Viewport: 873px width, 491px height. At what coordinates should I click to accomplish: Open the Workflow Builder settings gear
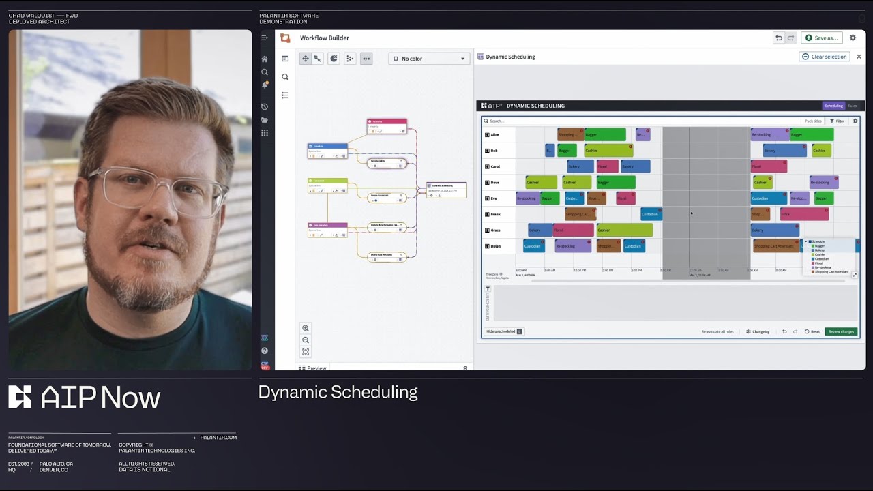pyautogui.click(x=853, y=38)
